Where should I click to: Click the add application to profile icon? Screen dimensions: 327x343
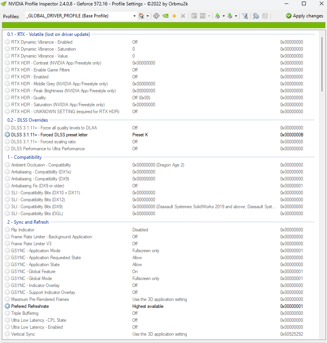(194, 16)
